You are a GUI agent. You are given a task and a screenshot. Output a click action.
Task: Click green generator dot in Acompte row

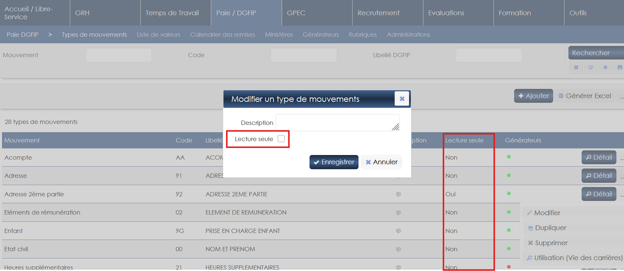(509, 157)
